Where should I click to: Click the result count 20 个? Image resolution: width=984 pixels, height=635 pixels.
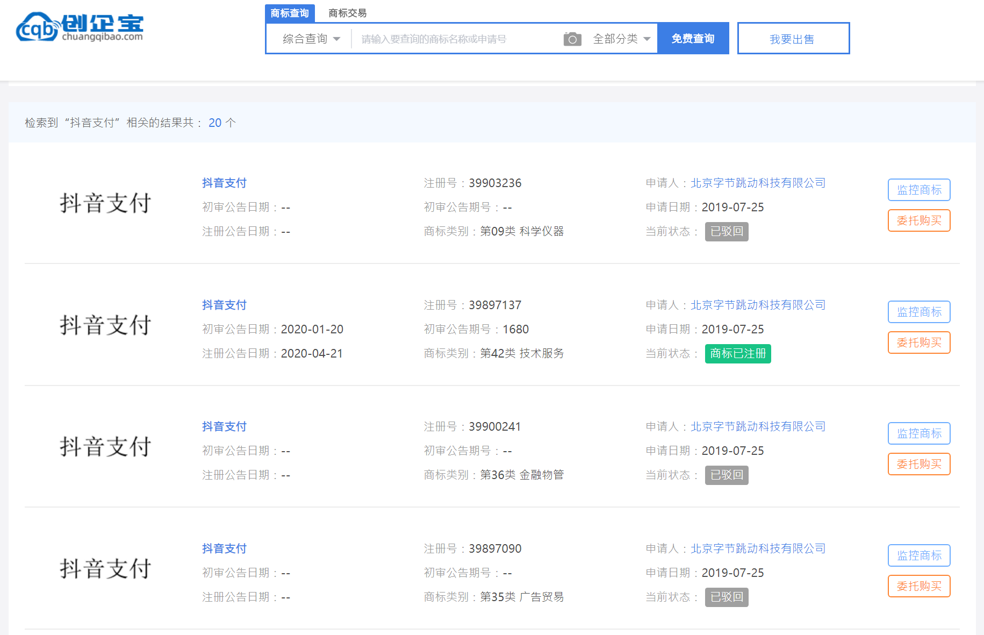(x=222, y=123)
